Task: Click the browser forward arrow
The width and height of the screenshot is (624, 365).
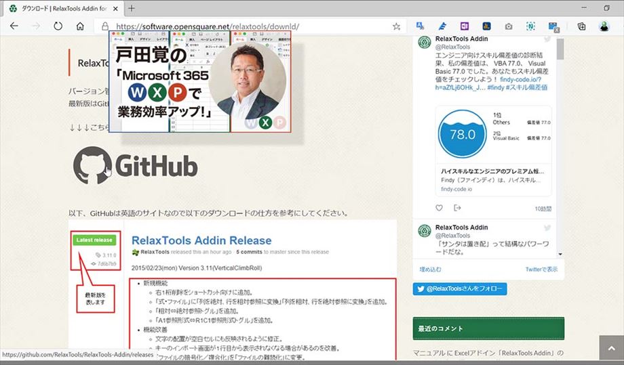Action: tap(36, 26)
